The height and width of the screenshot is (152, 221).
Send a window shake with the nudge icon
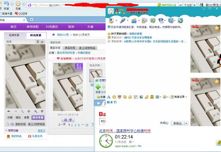pos(125,97)
